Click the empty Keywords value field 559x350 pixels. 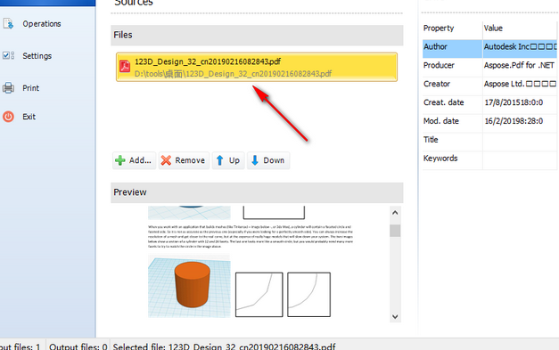click(521, 160)
